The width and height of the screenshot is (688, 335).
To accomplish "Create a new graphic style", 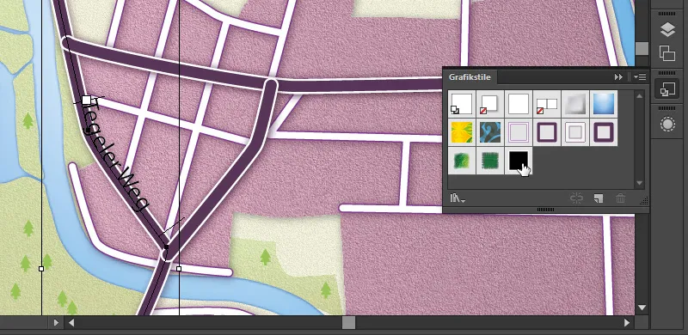I will [x=599, y=198].
